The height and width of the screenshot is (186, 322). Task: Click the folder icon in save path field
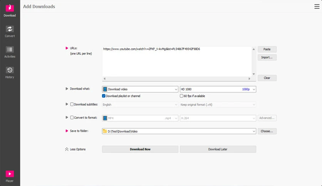pyautogui.click(x=105, y=131)
